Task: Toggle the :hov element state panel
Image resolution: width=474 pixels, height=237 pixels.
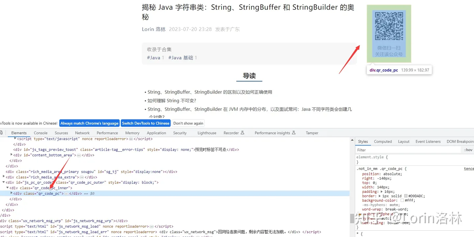Action: tap(468, 150)
